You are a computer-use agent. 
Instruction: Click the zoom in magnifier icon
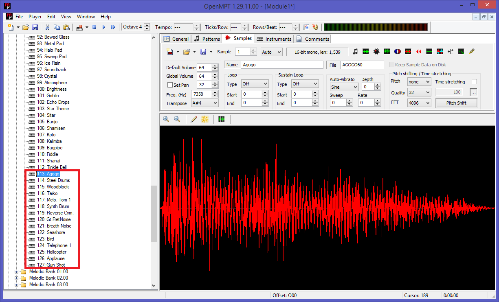pyautogui.click(x=166, y=119)
